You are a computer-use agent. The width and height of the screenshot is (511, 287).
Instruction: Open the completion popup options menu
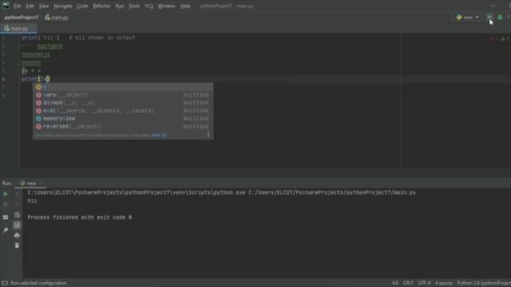(x=208, y=135)
